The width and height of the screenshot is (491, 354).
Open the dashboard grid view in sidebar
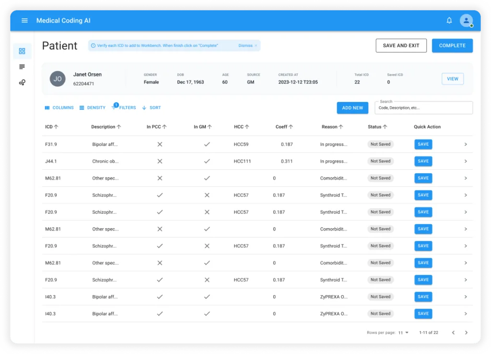22,51
